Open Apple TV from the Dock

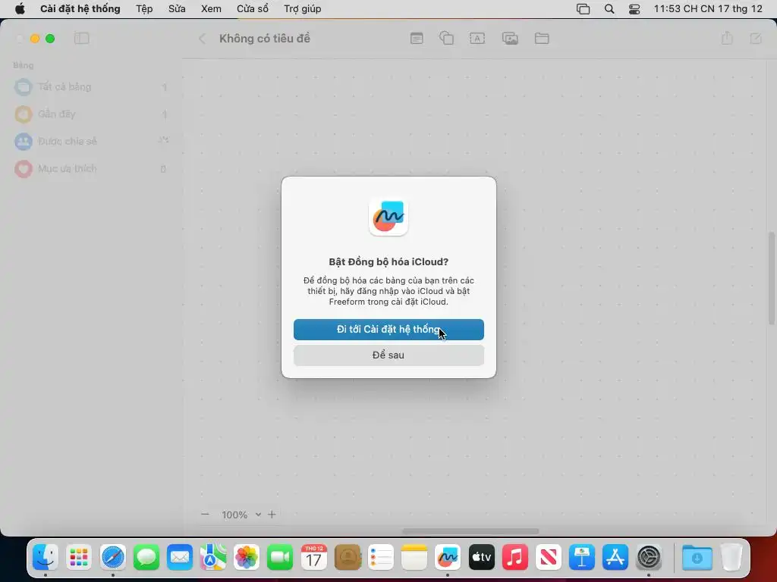481,557
